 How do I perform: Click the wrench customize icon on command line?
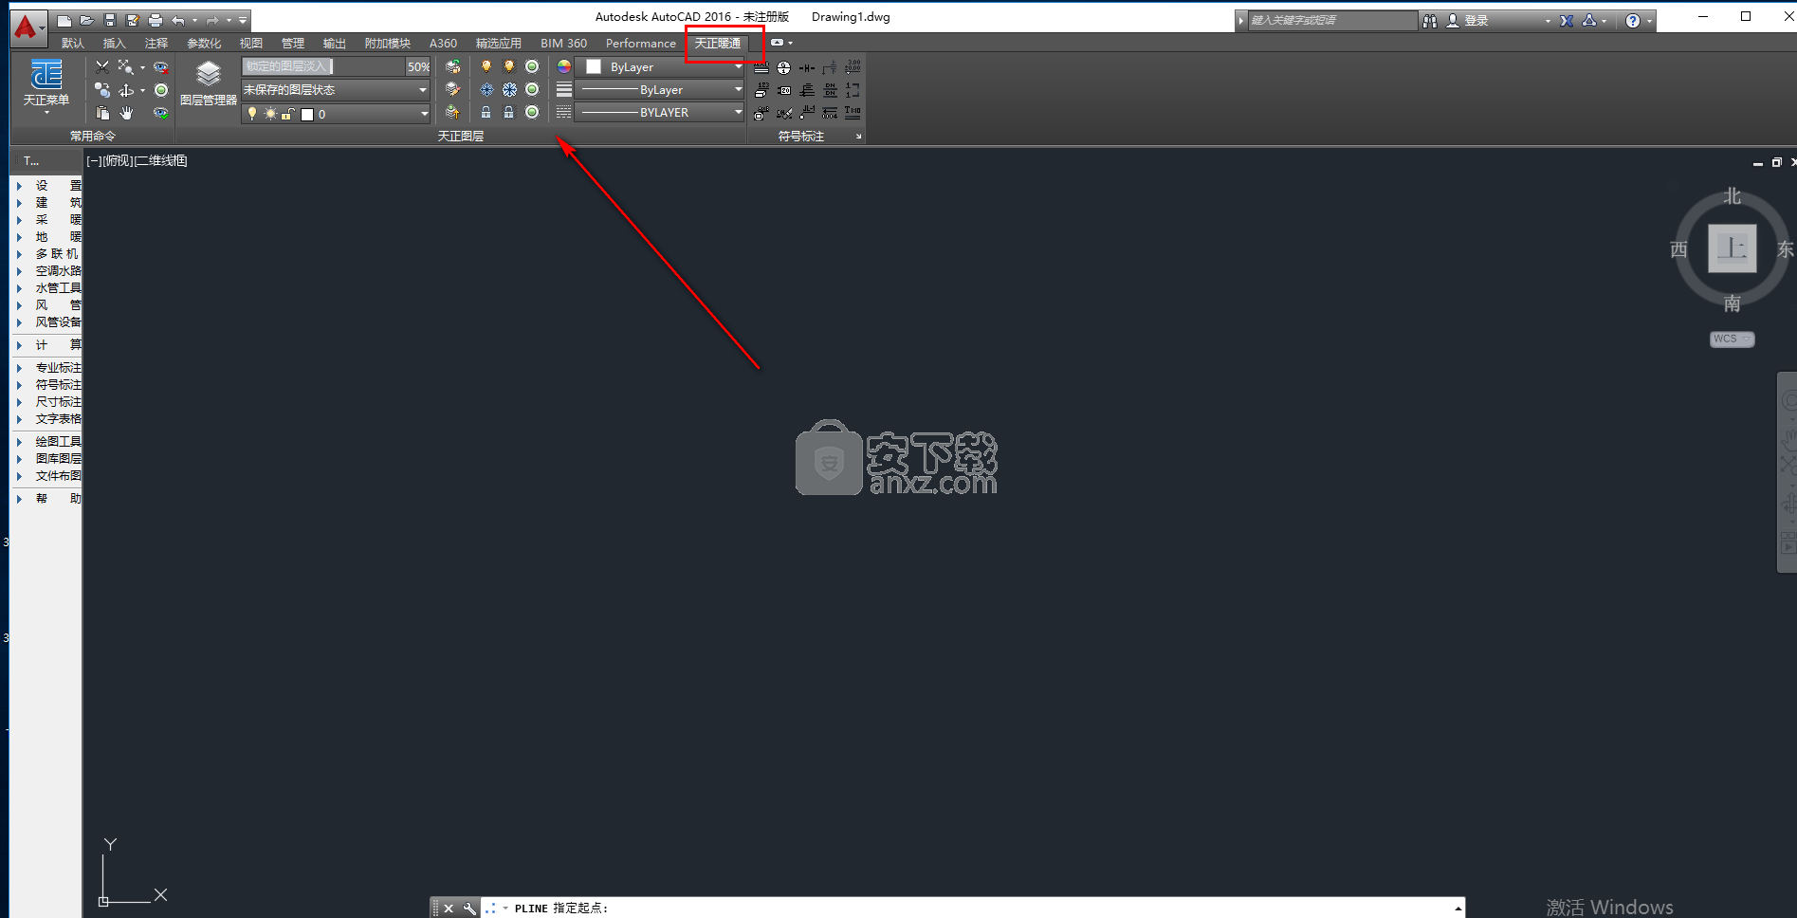point(469,909)
